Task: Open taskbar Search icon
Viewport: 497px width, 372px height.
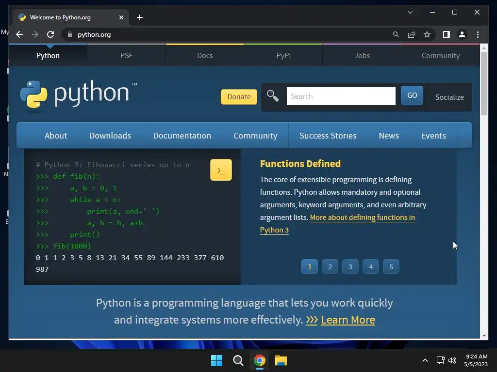Action: tap(238, 360)
